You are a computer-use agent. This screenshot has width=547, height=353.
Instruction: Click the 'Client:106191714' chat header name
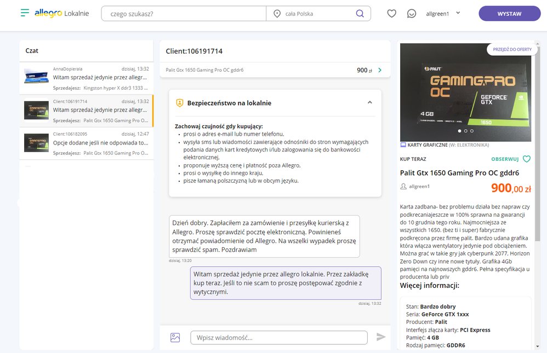tap(194, 51)
